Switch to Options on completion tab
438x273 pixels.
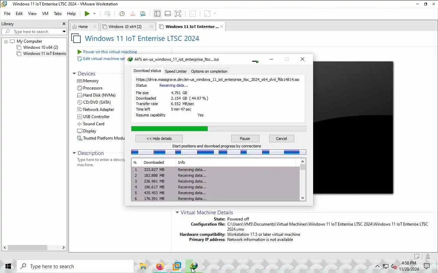(209, 71)
